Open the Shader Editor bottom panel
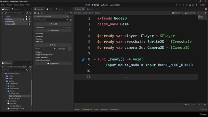Viewport: 208px width, 117px height. tap(115, 109)
